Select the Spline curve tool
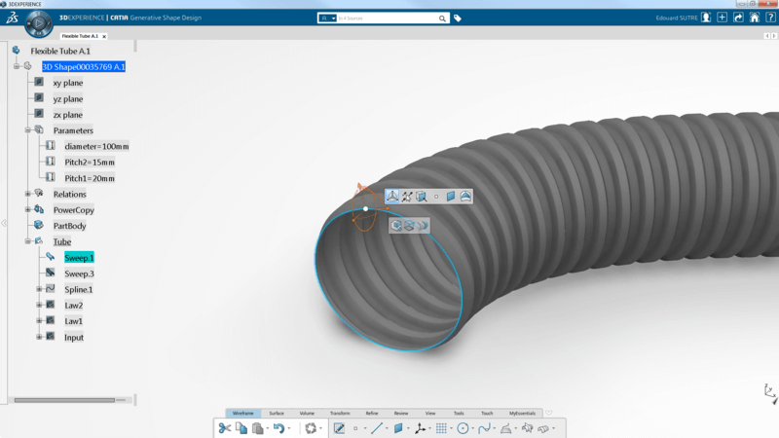This screenshot has height=438, width=779. click(x=484, y=428)
